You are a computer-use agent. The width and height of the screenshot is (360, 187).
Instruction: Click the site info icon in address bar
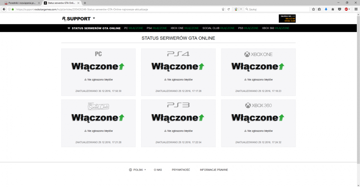(x=9, y=9)
